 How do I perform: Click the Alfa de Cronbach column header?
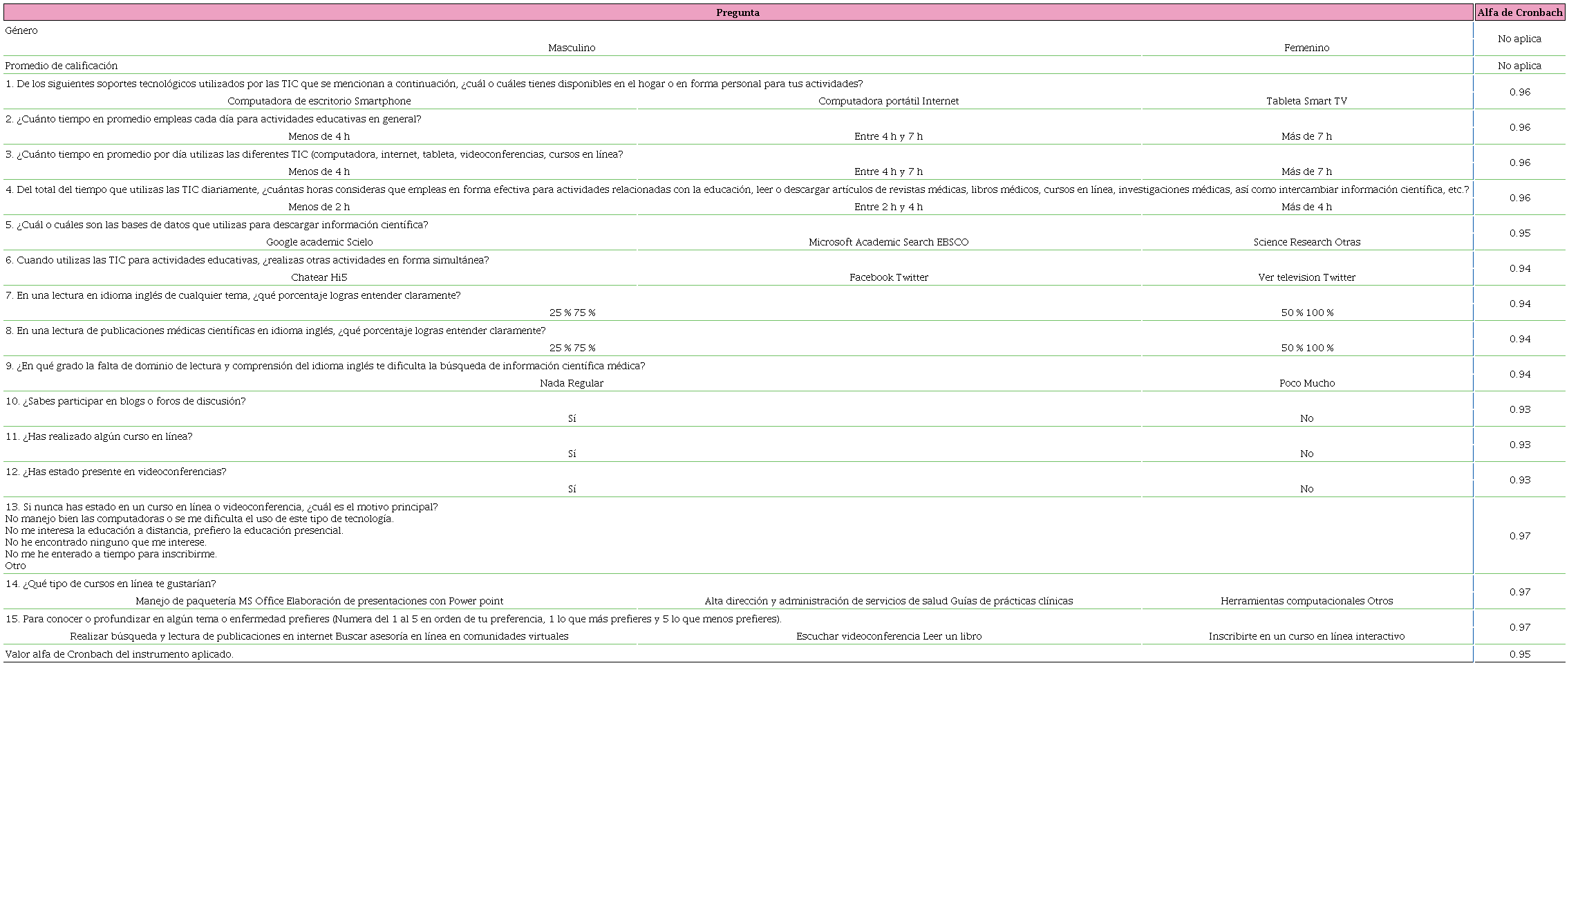click(x=1519, y=12)
